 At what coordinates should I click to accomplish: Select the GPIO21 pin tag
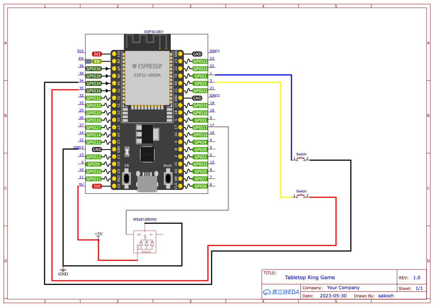tap(200, 90)
